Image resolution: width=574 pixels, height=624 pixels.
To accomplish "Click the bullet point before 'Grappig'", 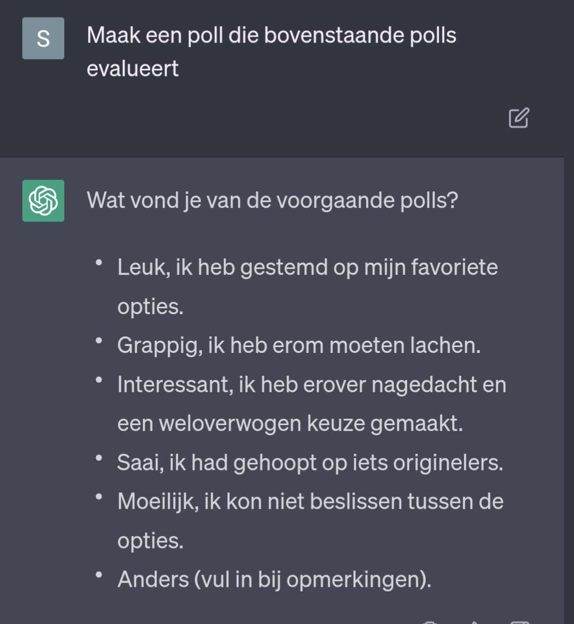I will point(99,341).
